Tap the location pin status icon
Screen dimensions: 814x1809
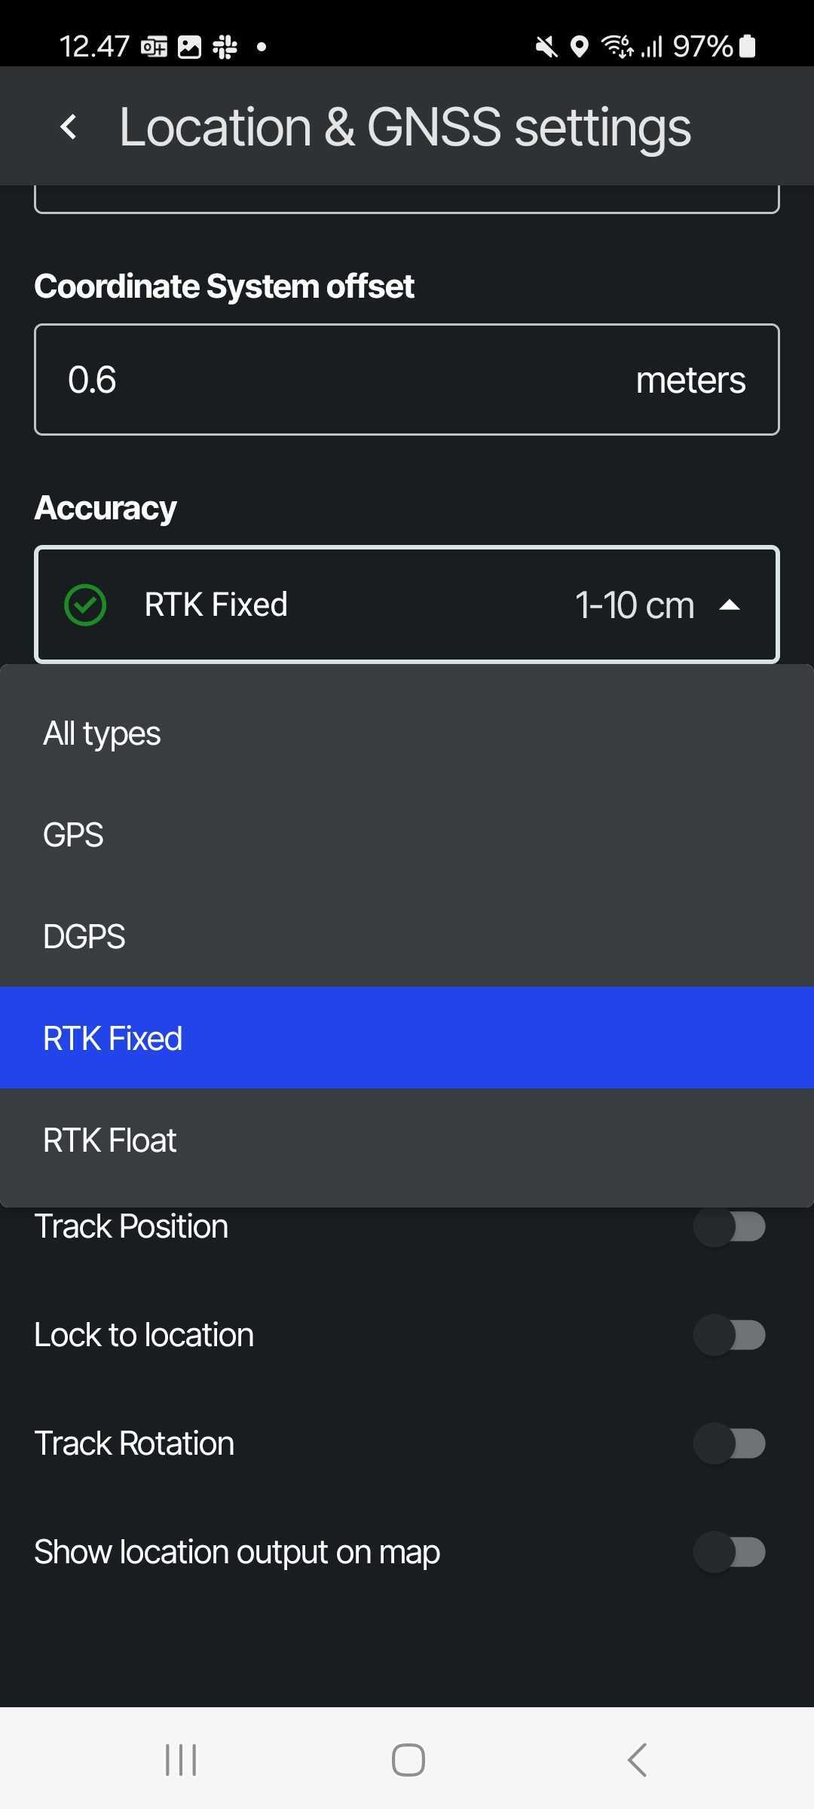point(579,47)
